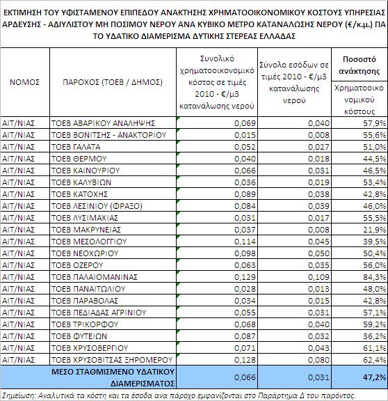Click the ΠΑΡΟΧΟΣ (ΤΟΕΒ / ΔΗΜΟΣ) header
The width and height of the screenshot is (388, 401).
pos(113,82)
